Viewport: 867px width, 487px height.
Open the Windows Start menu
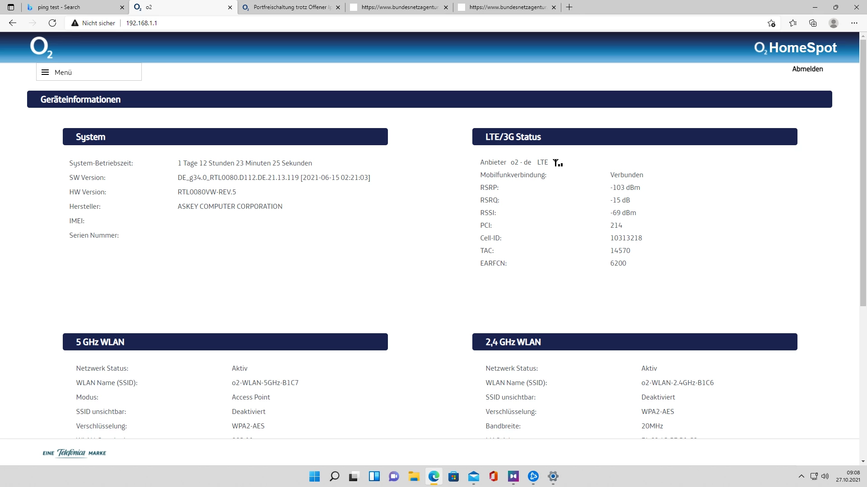click(x=314, y=476)
